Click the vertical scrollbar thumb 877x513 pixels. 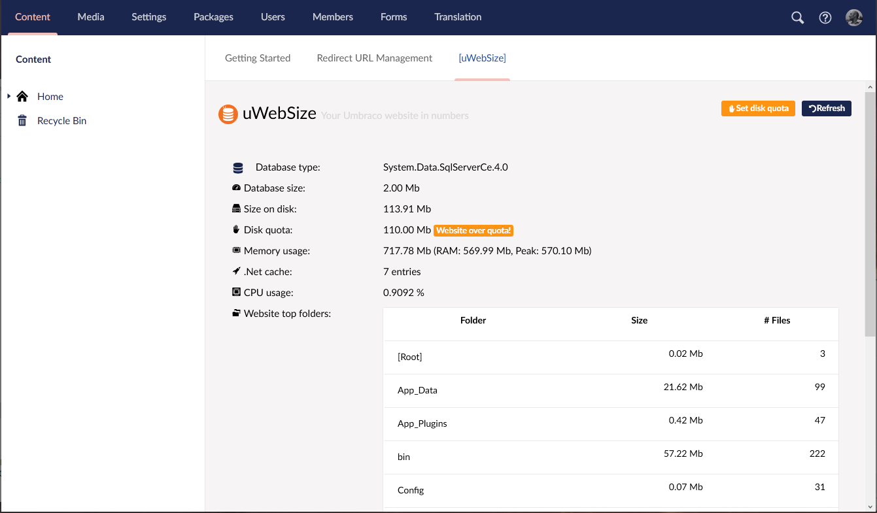(x=870, y=214)
